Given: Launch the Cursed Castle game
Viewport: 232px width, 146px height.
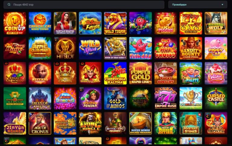Looking at the screenshot, I should coord(216,98).
